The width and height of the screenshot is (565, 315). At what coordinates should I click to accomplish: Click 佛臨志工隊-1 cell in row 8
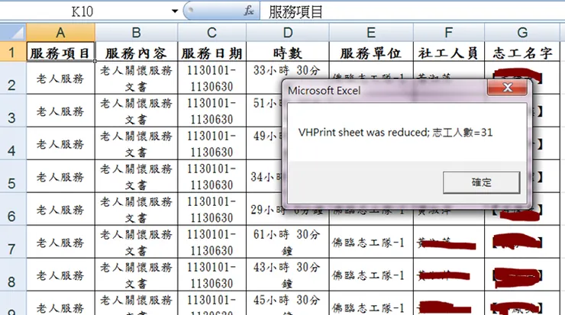[371, 275]
